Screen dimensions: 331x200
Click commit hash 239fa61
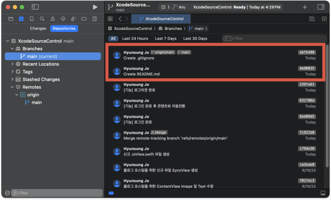(x=307, y=84)
